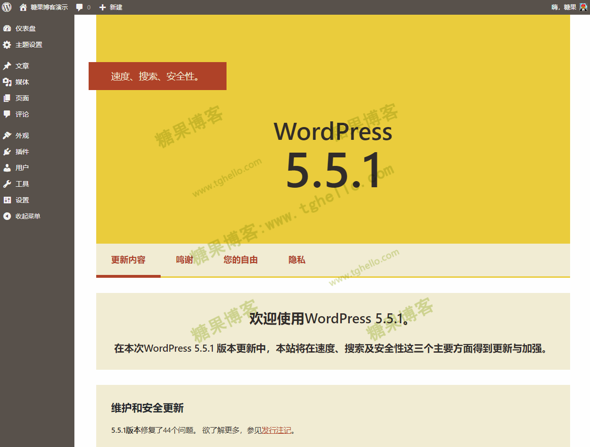
Task: Select the 更新内容 tab
Action: [128, 260]
